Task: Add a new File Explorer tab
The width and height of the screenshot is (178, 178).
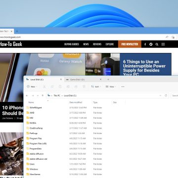Action: coord(108,80)
